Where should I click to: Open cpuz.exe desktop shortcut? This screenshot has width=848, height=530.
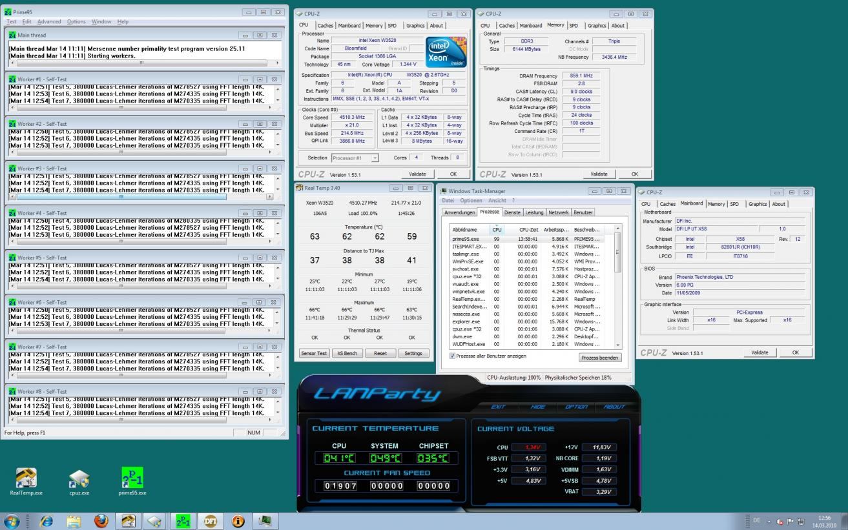[x=79, y=482]
